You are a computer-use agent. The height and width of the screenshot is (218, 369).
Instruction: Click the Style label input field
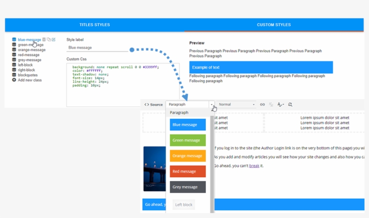coord(97,48)
